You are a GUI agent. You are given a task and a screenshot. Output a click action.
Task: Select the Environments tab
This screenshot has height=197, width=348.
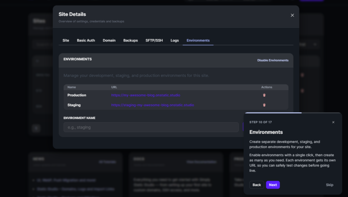(x=198, y=40)
